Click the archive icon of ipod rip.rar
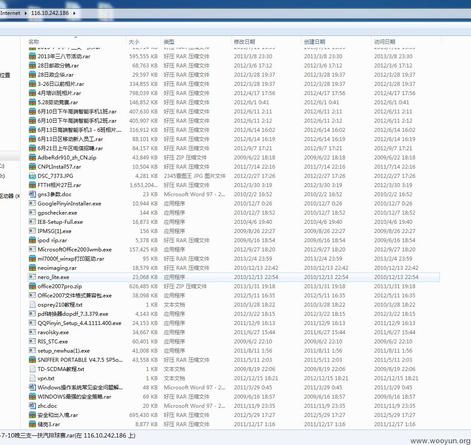 [x=32, y=240]
